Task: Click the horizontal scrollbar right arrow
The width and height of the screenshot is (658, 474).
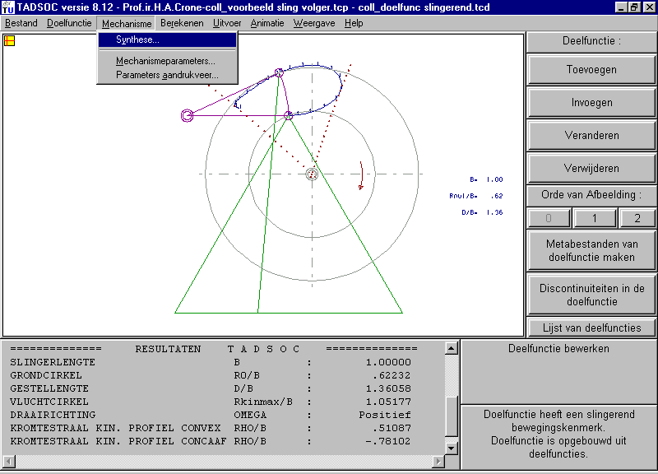Action: 438,462
